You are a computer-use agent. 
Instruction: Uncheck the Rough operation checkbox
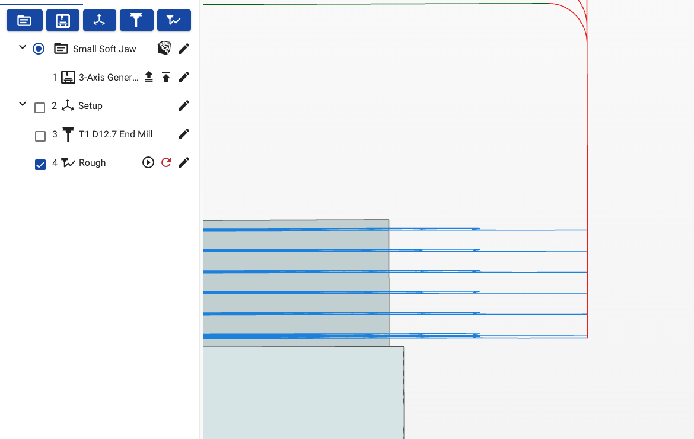click(40, 165)
